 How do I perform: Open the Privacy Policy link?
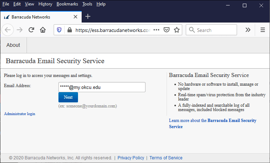131,158
